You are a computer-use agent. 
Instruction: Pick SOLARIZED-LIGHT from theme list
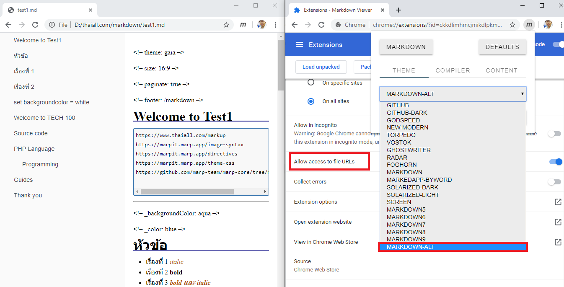click(413, 195)
